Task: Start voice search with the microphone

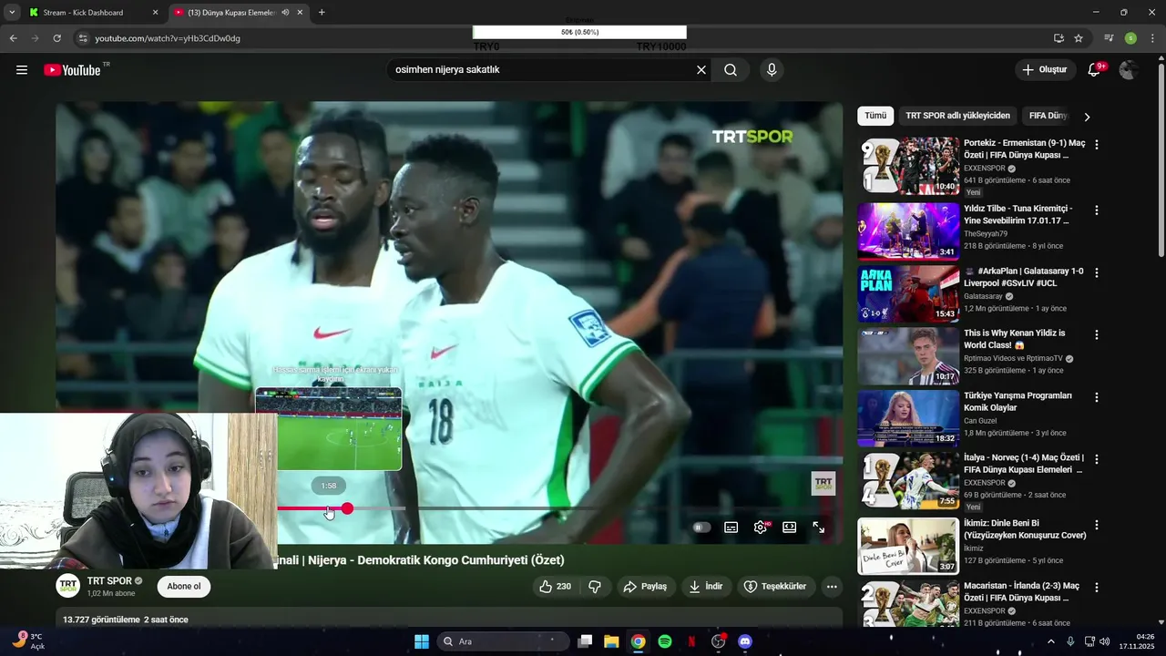Action: 772,70
